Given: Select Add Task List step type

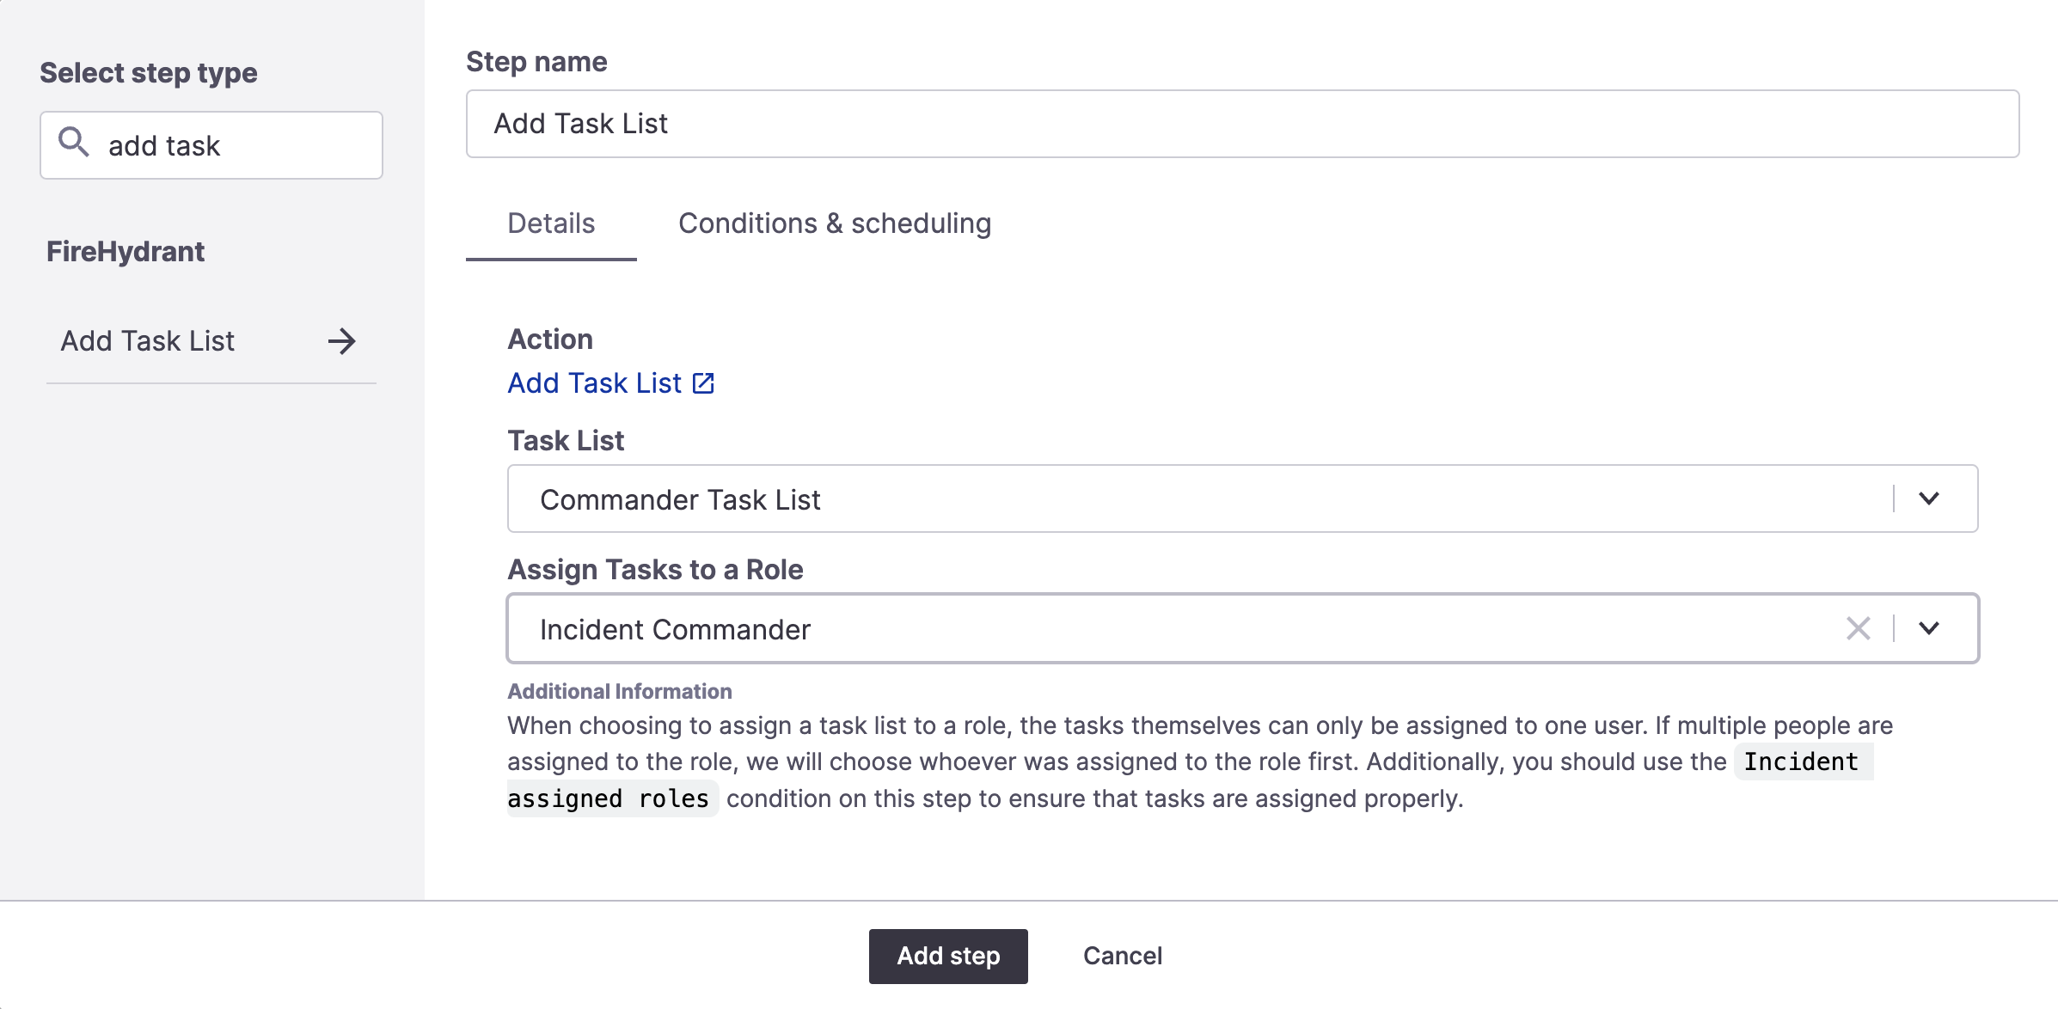Looking at the screenshot, I should (x=209, y=341).
